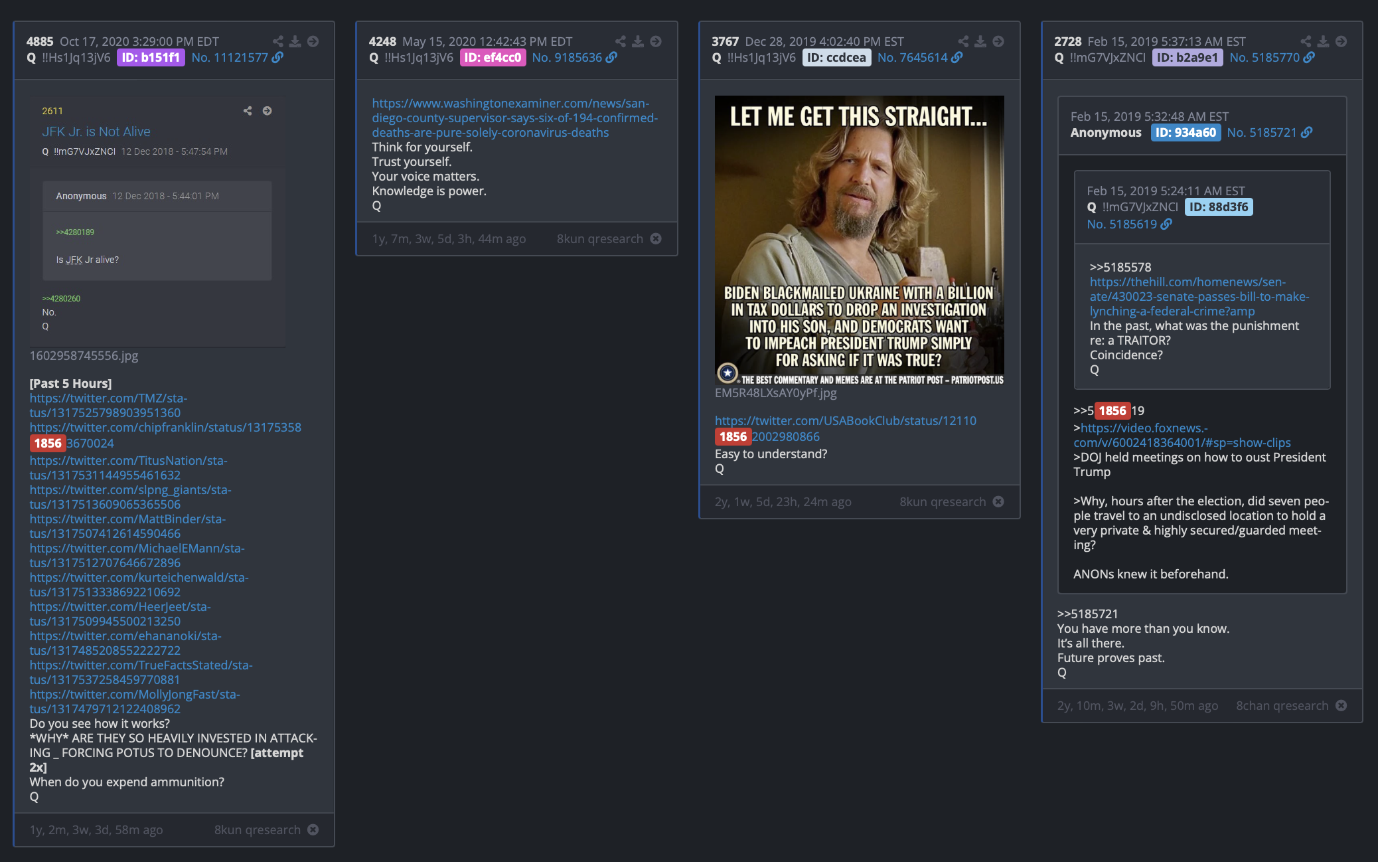The width and height of the screenshot is (1378, 862).
Task: Open post number link No. 7645614
Action: click(913, 58)
